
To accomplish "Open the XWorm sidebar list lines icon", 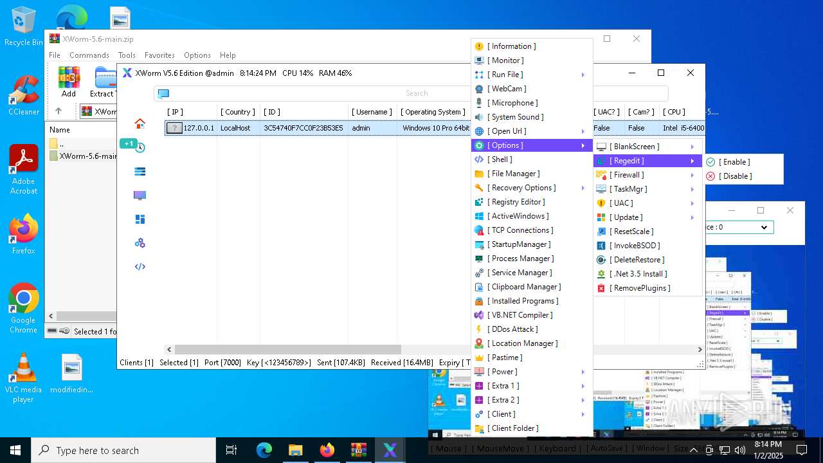I will coord(140,171).
